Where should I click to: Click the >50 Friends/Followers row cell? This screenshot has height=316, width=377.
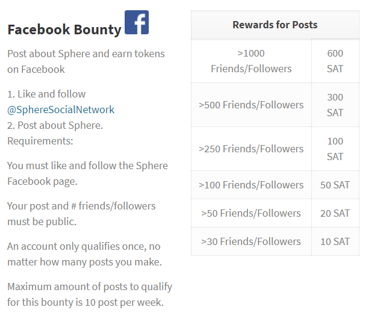[x=251, y=213]
